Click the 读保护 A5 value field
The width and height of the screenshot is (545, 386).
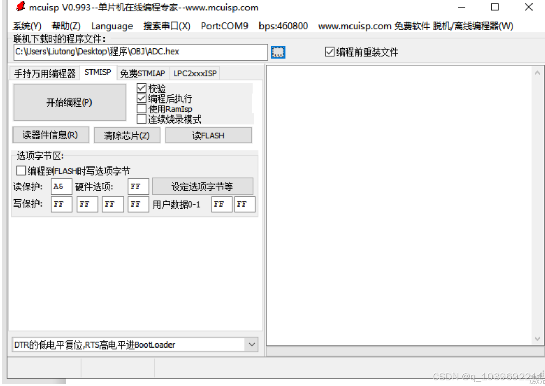coord(61,186)
